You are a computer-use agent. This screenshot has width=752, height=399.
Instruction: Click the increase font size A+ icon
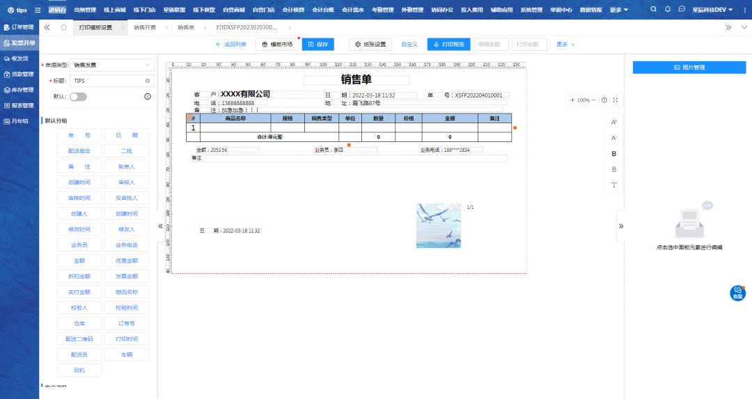(x=614, y=122)
